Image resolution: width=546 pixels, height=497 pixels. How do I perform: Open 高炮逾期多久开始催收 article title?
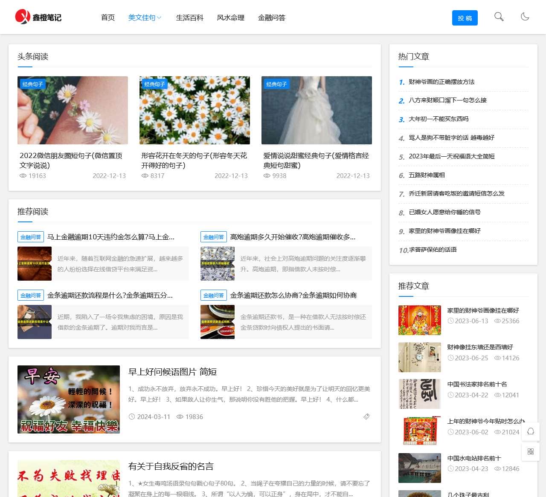coord(293,237)
